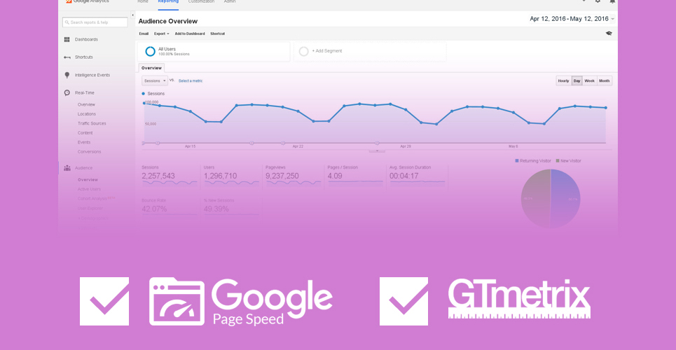Viewport: 676px width, 350px height.
Task: Select the Hourly granularity button
Action: 563,81
